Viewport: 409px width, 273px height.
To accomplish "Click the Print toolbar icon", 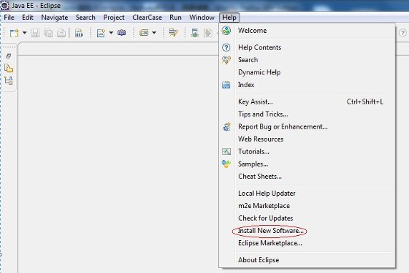I will click(61, 33).
